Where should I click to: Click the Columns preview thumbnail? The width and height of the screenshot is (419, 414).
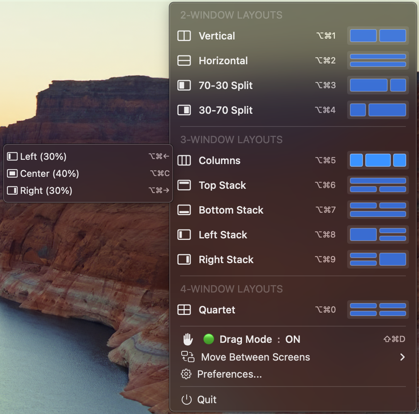click(378, 160)
